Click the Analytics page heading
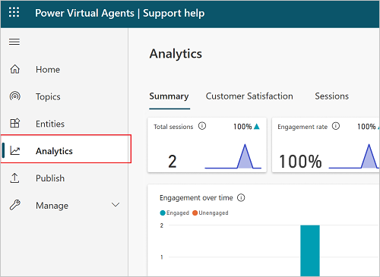Viewport: 380px width, 277px height. (x=176, y=54)
